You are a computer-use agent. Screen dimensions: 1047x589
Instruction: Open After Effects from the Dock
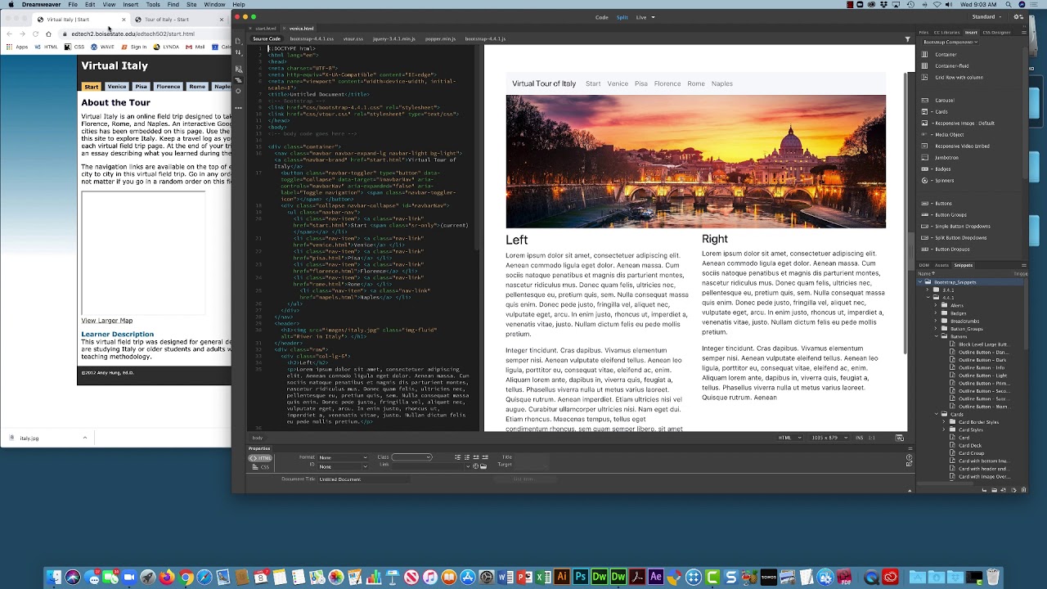coord(656,578)
